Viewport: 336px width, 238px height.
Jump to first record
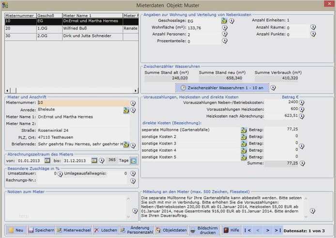(248, 231)
